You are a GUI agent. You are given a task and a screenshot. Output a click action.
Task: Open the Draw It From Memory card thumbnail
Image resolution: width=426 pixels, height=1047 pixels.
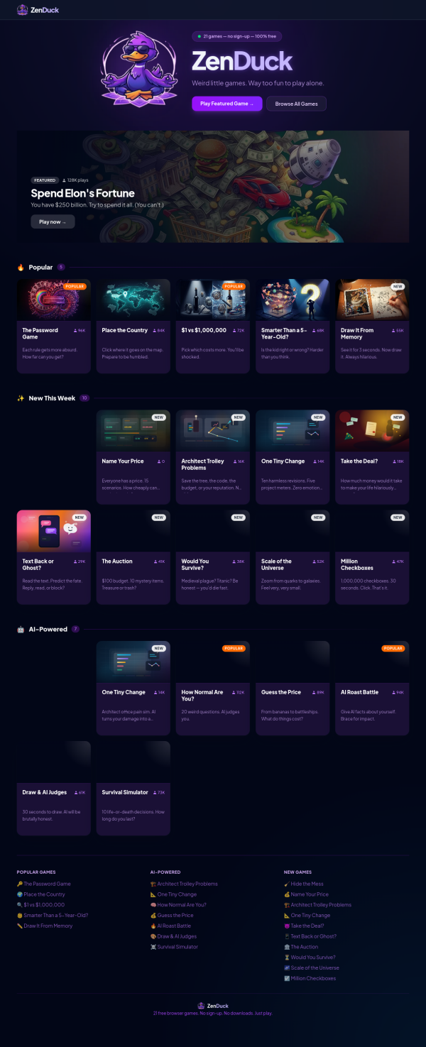click(x=372, y=300)
